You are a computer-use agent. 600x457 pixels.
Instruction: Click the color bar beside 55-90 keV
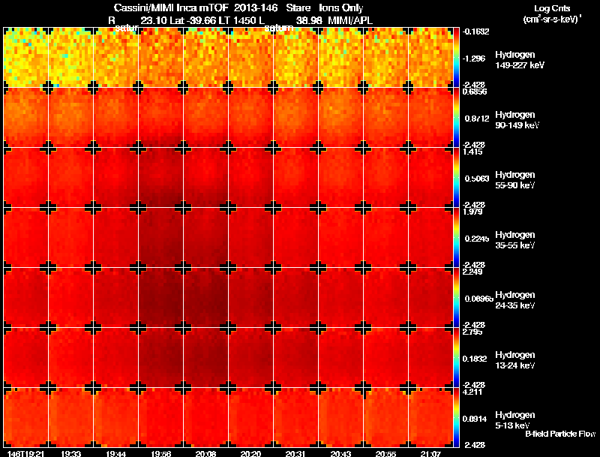[456, 178]
